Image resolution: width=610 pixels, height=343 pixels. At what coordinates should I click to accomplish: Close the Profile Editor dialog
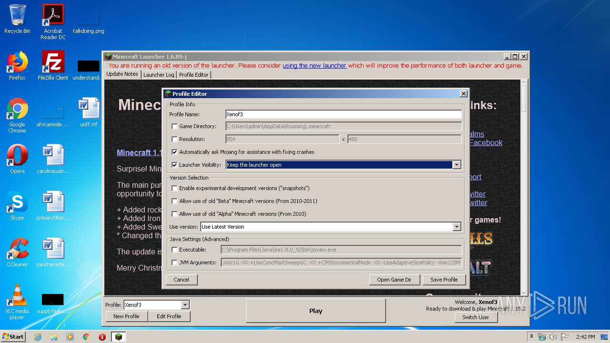[x=463, y=94]
